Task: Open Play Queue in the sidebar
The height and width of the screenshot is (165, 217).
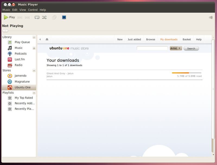Action: [22, 42]
